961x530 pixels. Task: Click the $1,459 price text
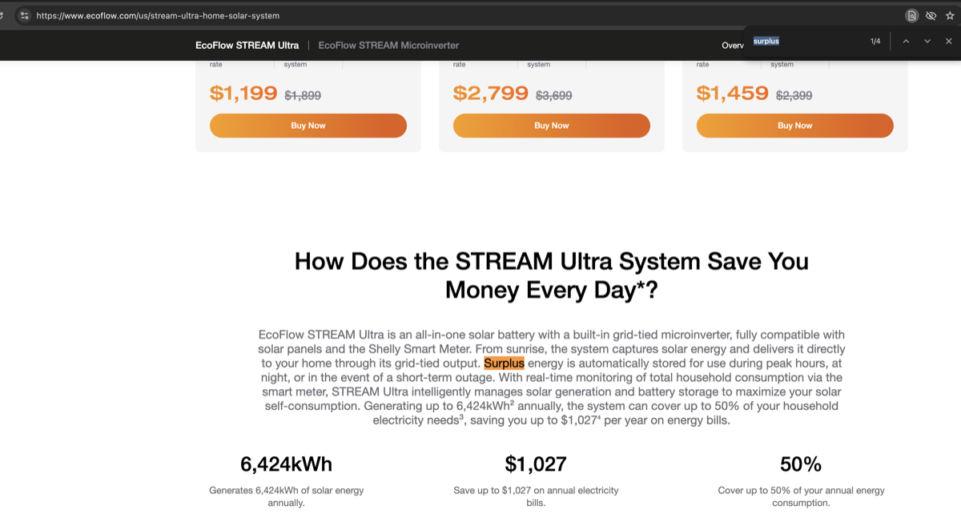(733, 93)
